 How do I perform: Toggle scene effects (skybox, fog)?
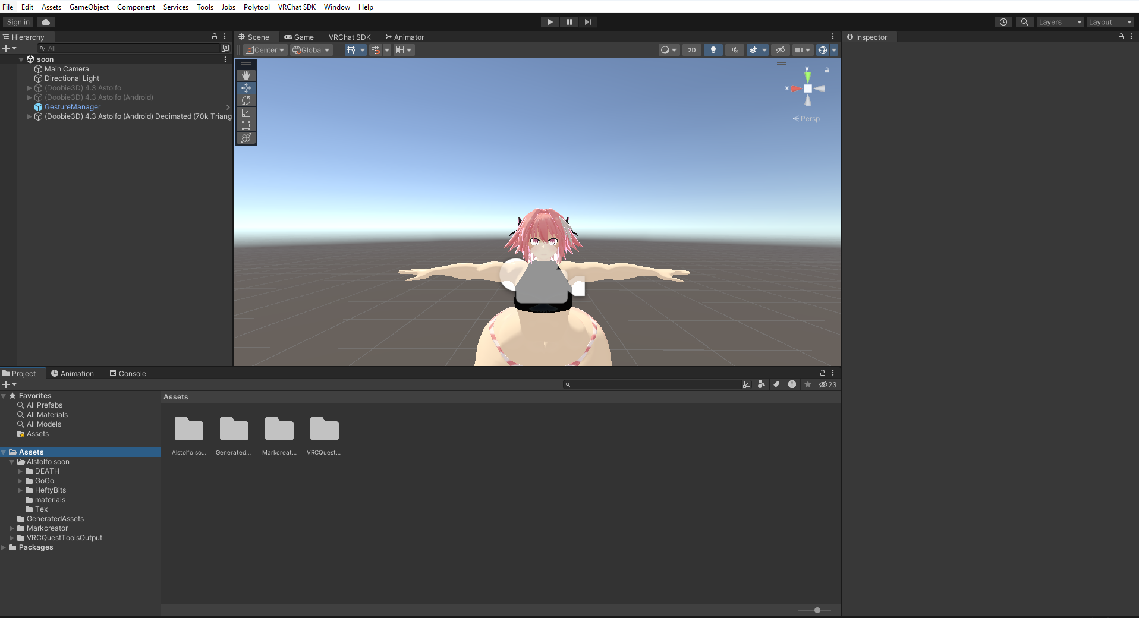click(x=753, y=50)
